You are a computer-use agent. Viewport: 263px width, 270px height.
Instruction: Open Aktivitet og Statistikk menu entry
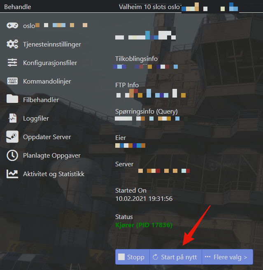pyautogui.click(x=54, y=174)
